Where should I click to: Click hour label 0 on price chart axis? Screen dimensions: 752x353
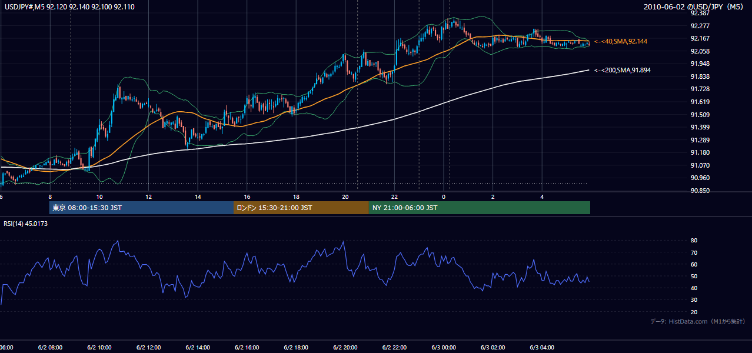coord(444,197)
